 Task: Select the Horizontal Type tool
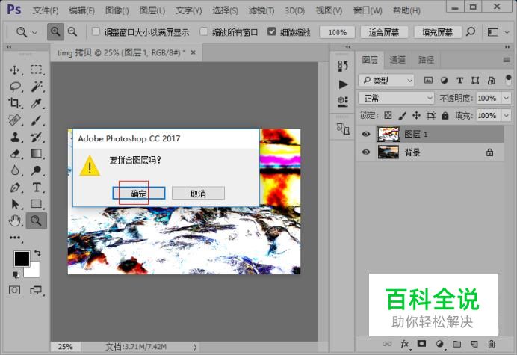[37, 188]
